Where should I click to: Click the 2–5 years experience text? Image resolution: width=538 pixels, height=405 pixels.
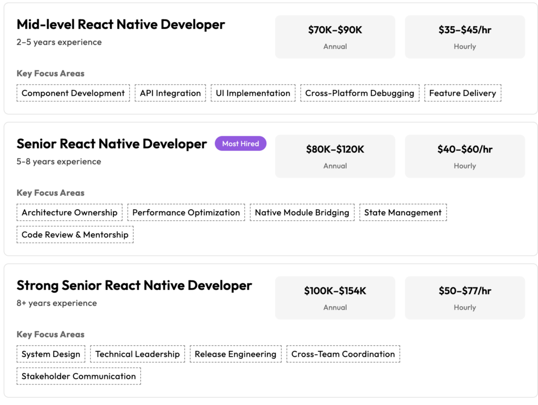[59, 42]
